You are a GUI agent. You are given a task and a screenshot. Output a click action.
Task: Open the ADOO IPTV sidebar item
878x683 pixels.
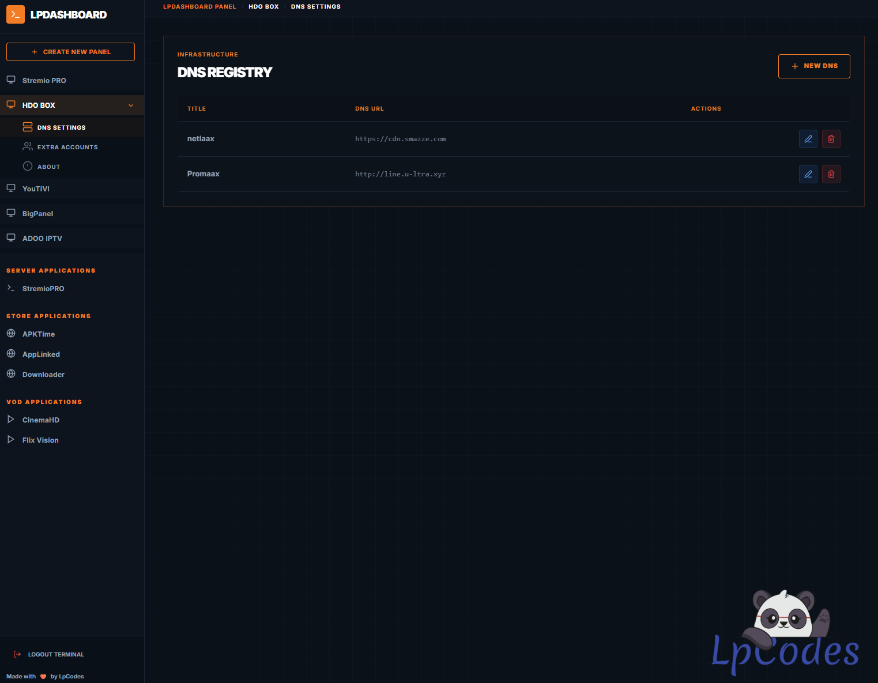pos(42,239)
